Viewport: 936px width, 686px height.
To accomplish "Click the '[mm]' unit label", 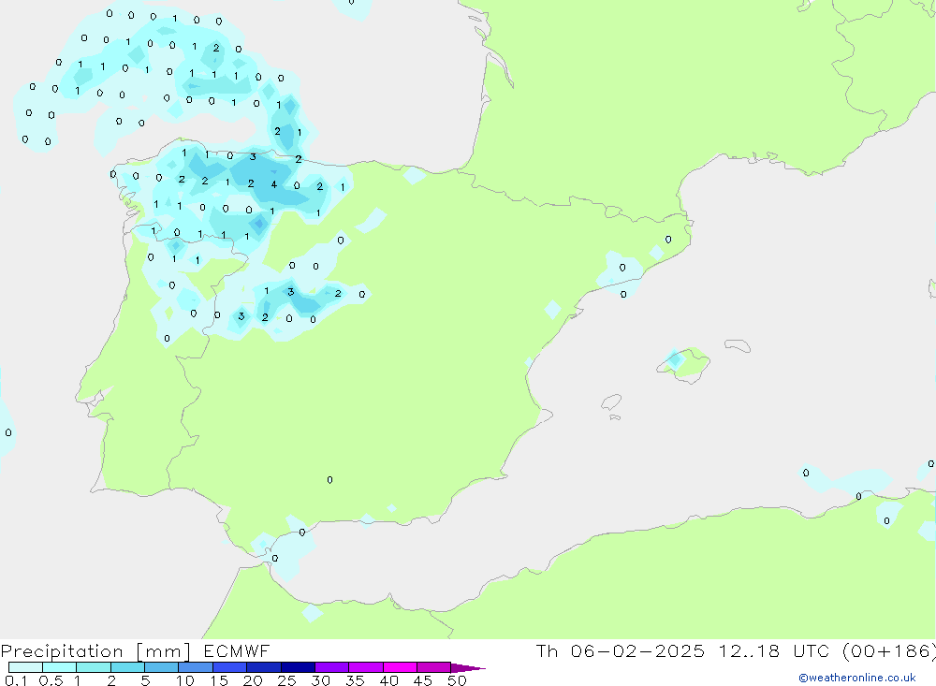I will point(164,651).
